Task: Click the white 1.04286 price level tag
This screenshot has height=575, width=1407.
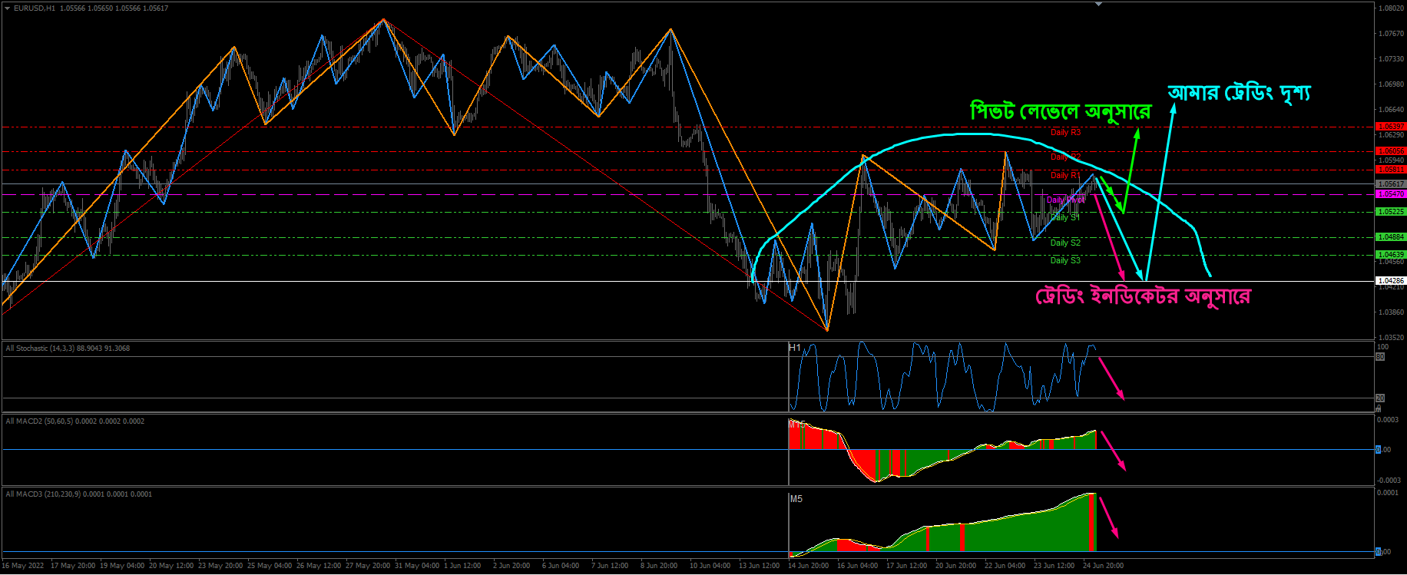Action: point(1390,281)
